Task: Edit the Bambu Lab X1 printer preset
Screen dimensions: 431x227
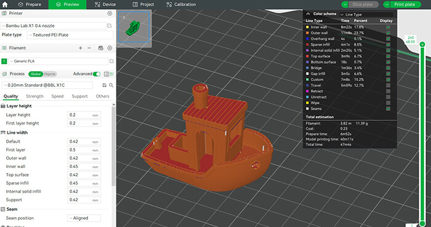Action: [x=110, y=26]
